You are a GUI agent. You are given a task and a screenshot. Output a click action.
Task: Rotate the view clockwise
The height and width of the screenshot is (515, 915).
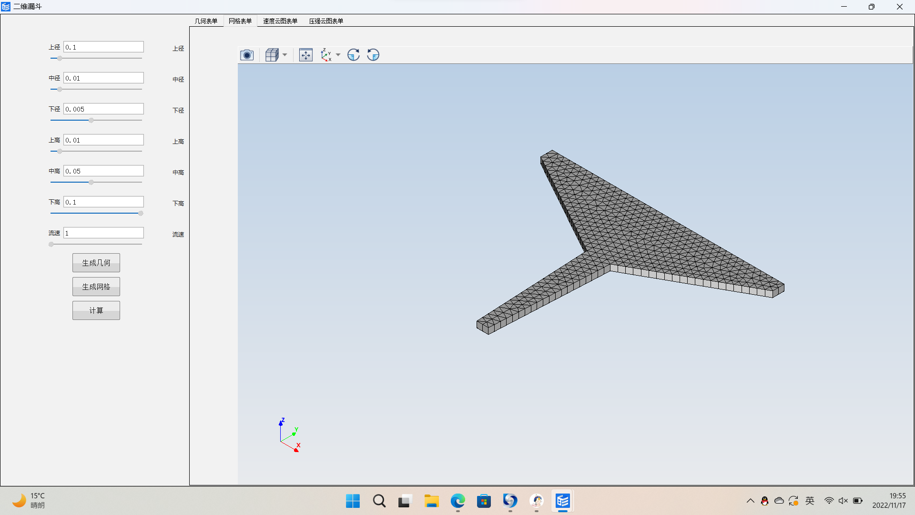[354, 55]
